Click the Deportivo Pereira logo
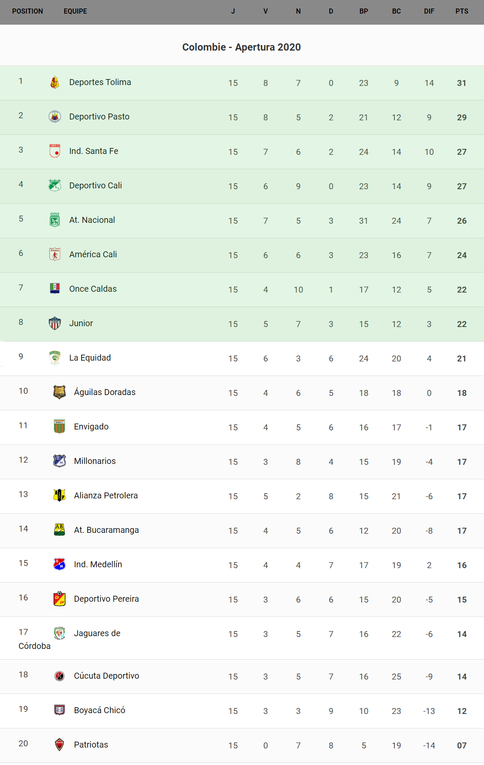The image size is (484, 765). (x=59, y=599)
